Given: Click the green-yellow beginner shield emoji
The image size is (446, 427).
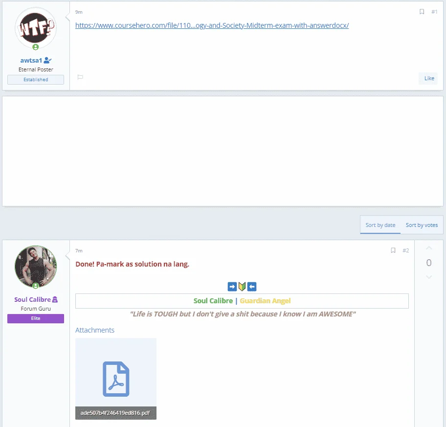Looking at the screenshot, I should coord(242,287).
